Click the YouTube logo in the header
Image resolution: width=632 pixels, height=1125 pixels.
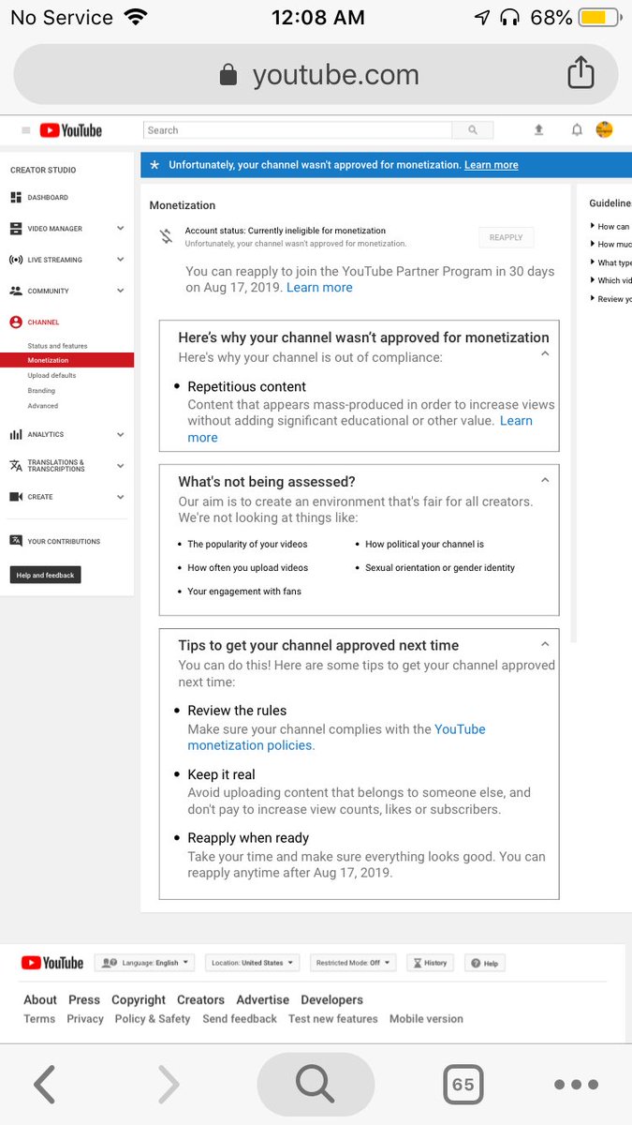coord(71,130)
